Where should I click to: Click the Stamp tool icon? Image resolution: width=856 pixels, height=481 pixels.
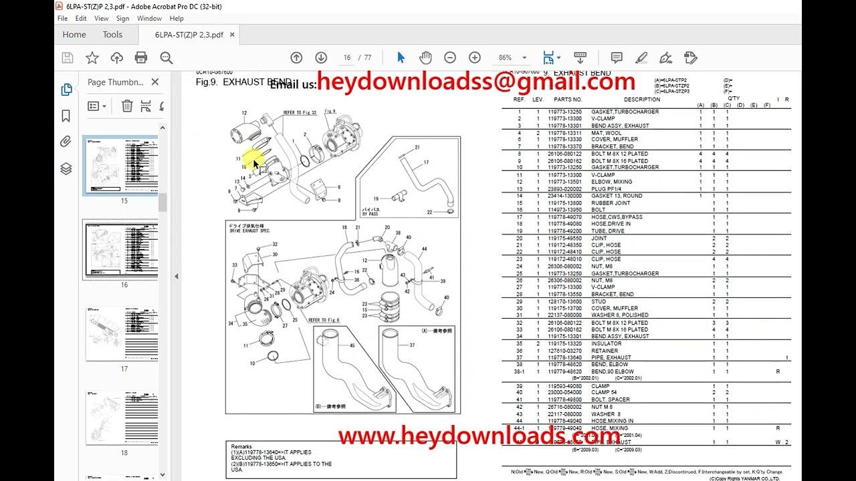click(x=691, y=58)
